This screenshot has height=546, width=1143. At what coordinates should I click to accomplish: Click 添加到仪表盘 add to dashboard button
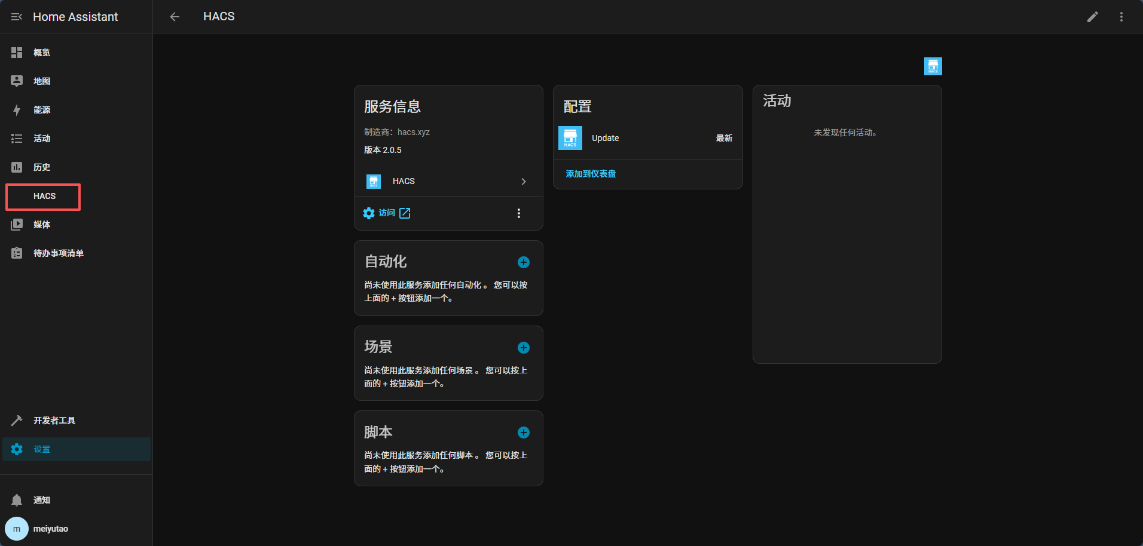coord(591,174)
